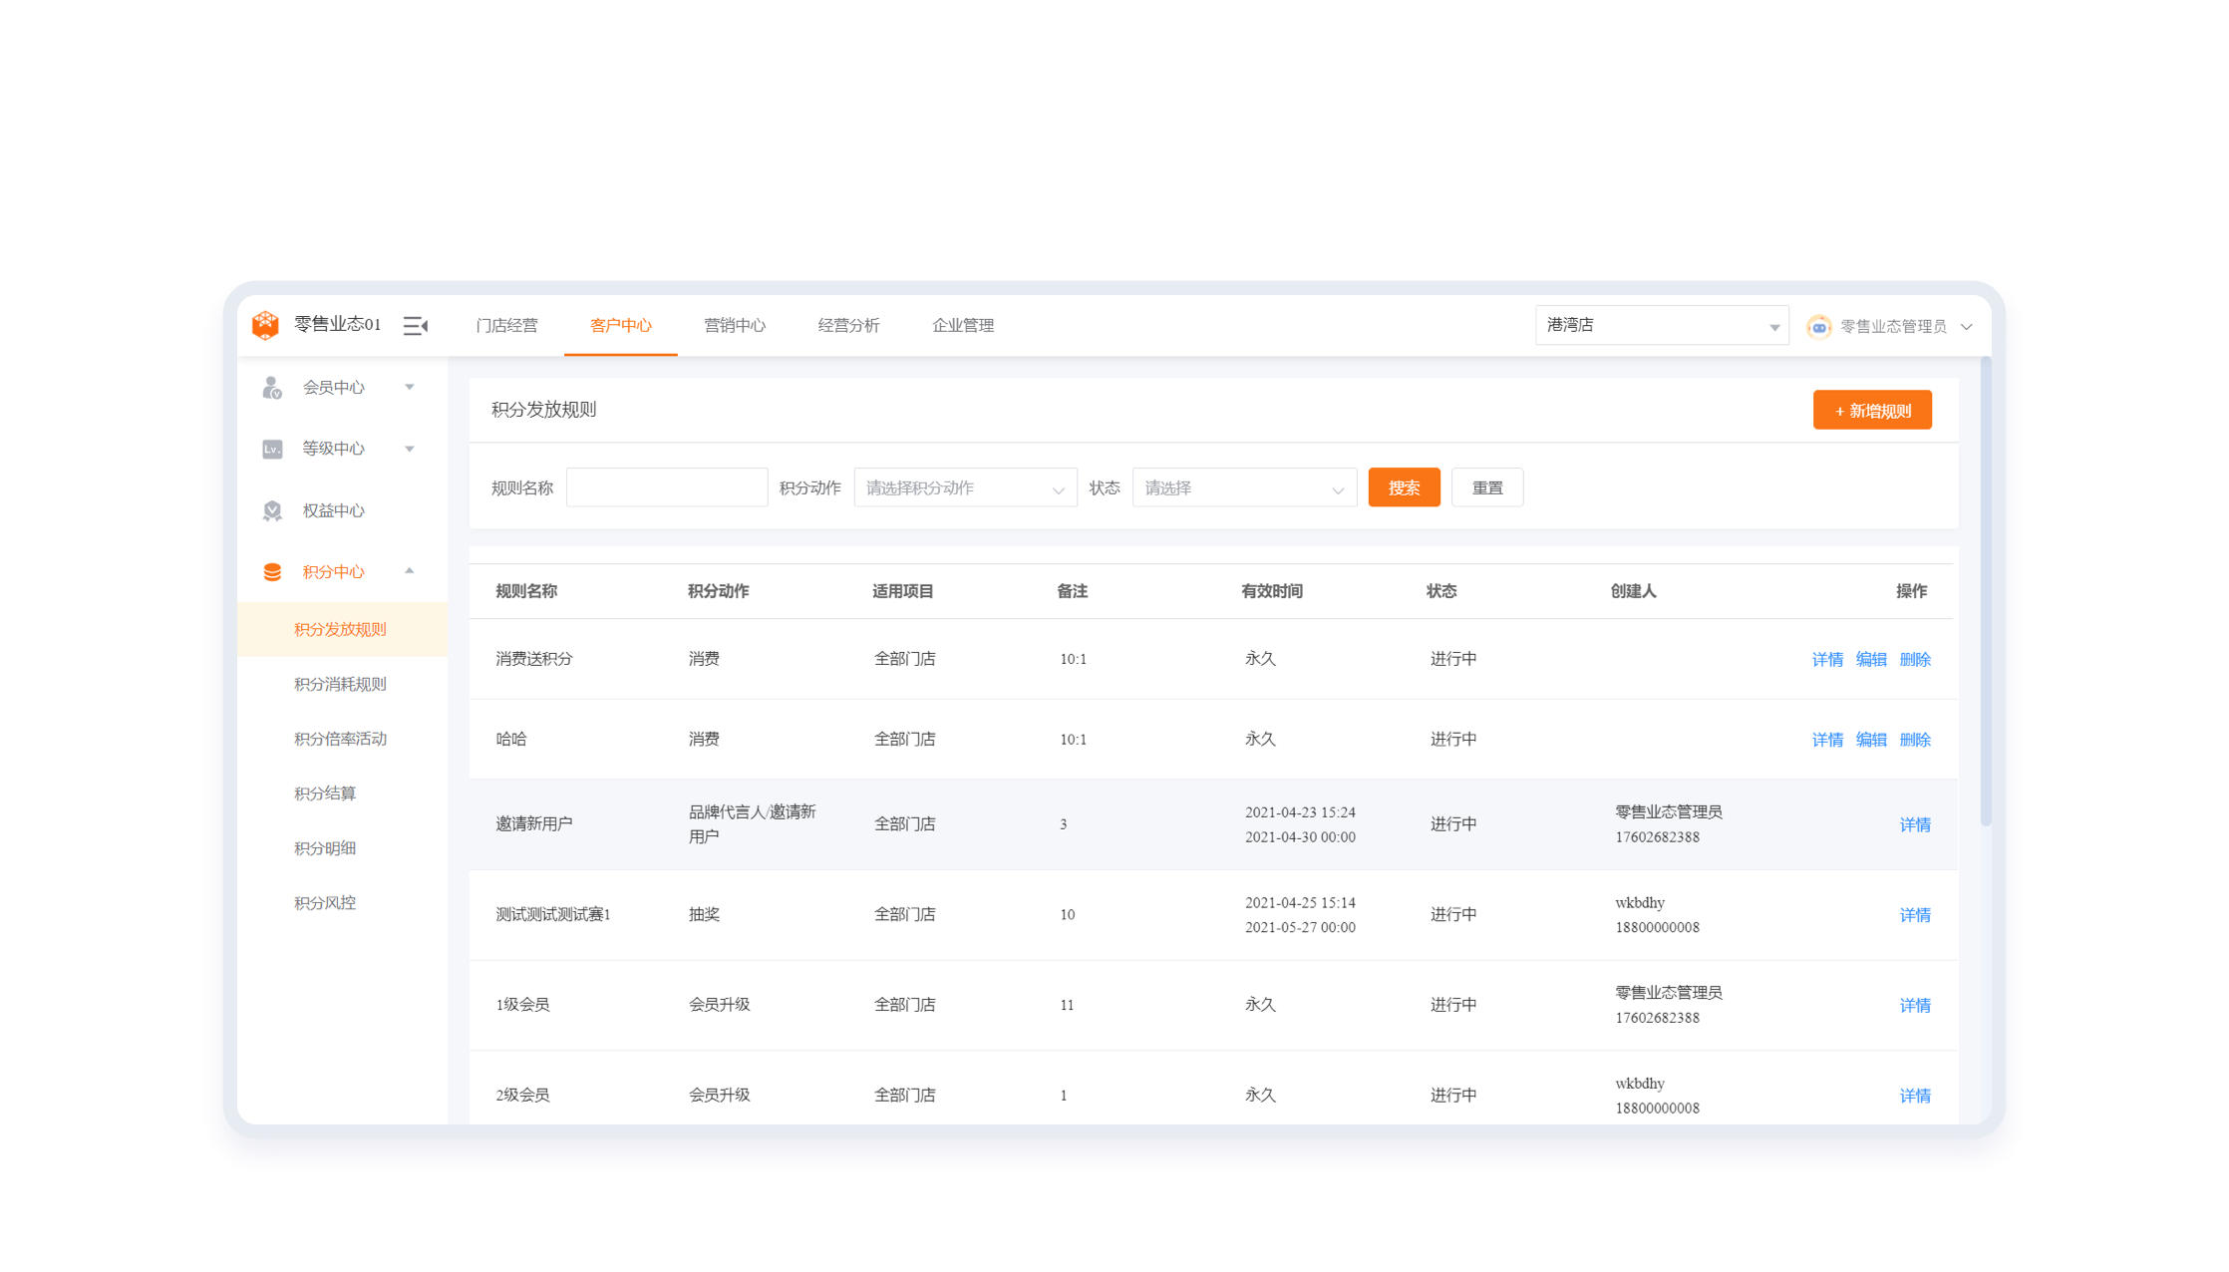This screenshot has height=1272, width=2229.
Task: Open 详情 for 2级会员 rule
Action: coord(1915,1096)
